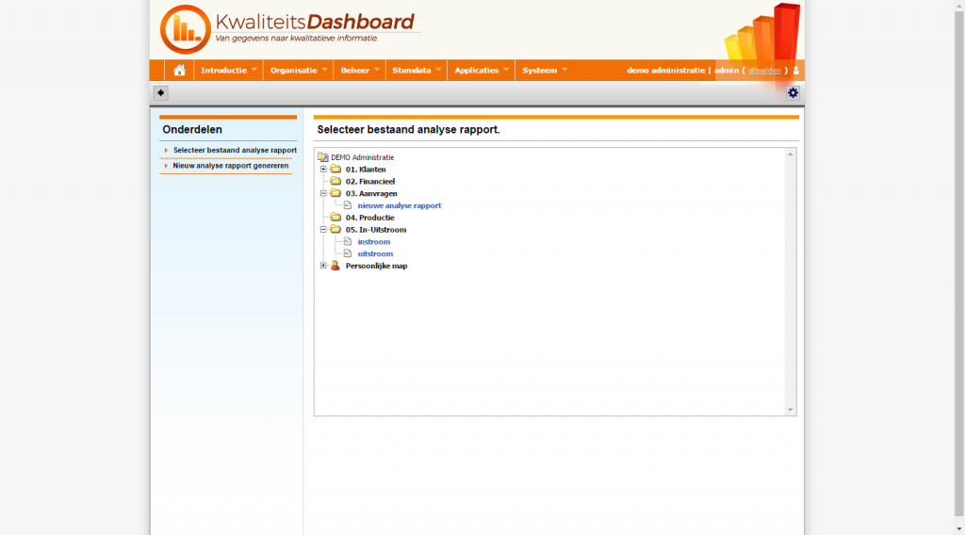Expand the Persoonlijke map node
The image size is (965, 535).
coord(323,266)
